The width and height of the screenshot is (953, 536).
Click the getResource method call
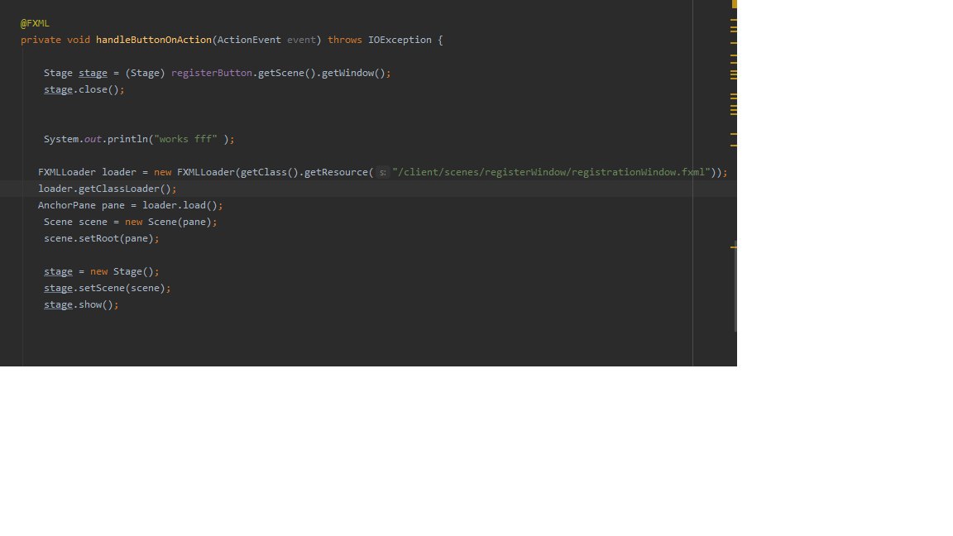336,172
